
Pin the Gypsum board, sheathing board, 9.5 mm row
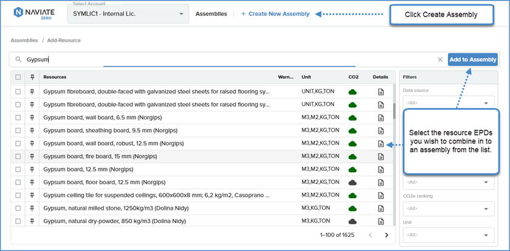[x=32, y=130]
